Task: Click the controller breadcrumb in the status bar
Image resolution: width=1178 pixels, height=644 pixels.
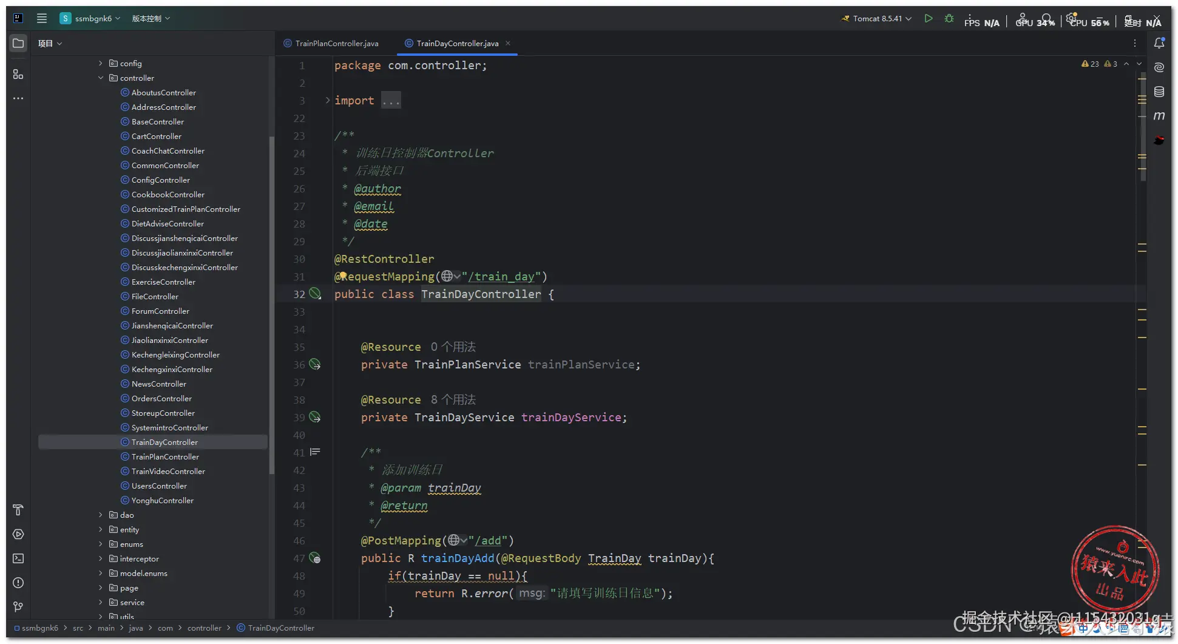Action: (204, 628)
